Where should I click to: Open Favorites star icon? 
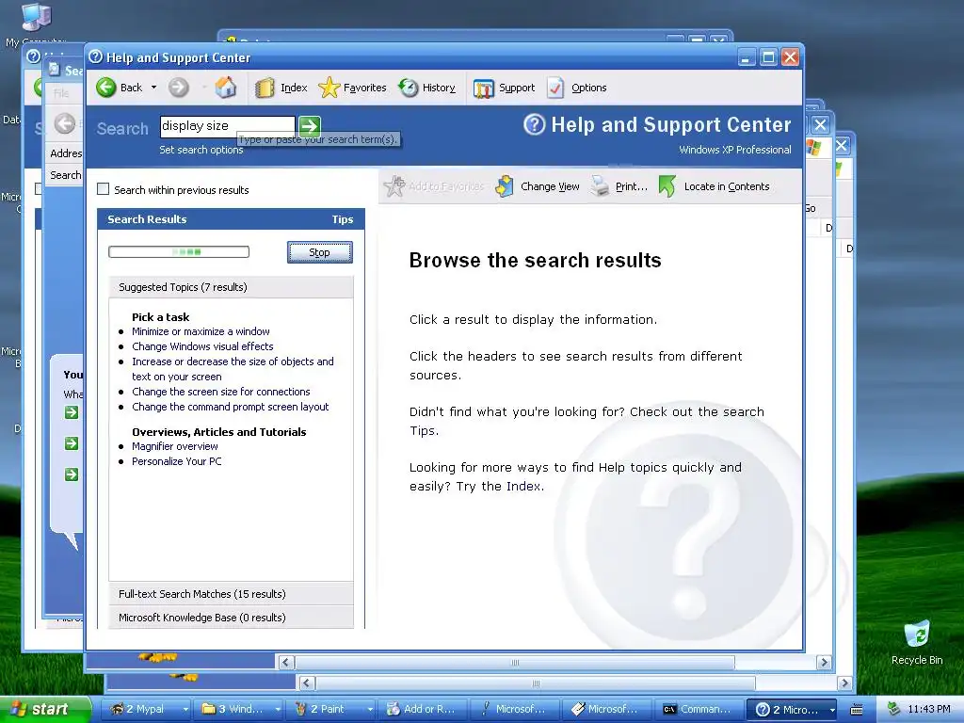[x=329, y=88]
